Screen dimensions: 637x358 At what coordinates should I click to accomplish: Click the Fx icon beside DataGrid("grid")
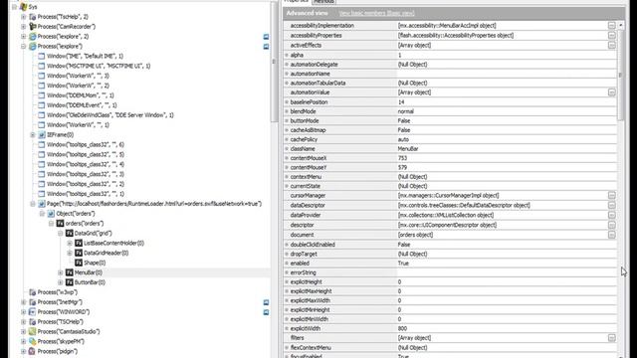70,233
